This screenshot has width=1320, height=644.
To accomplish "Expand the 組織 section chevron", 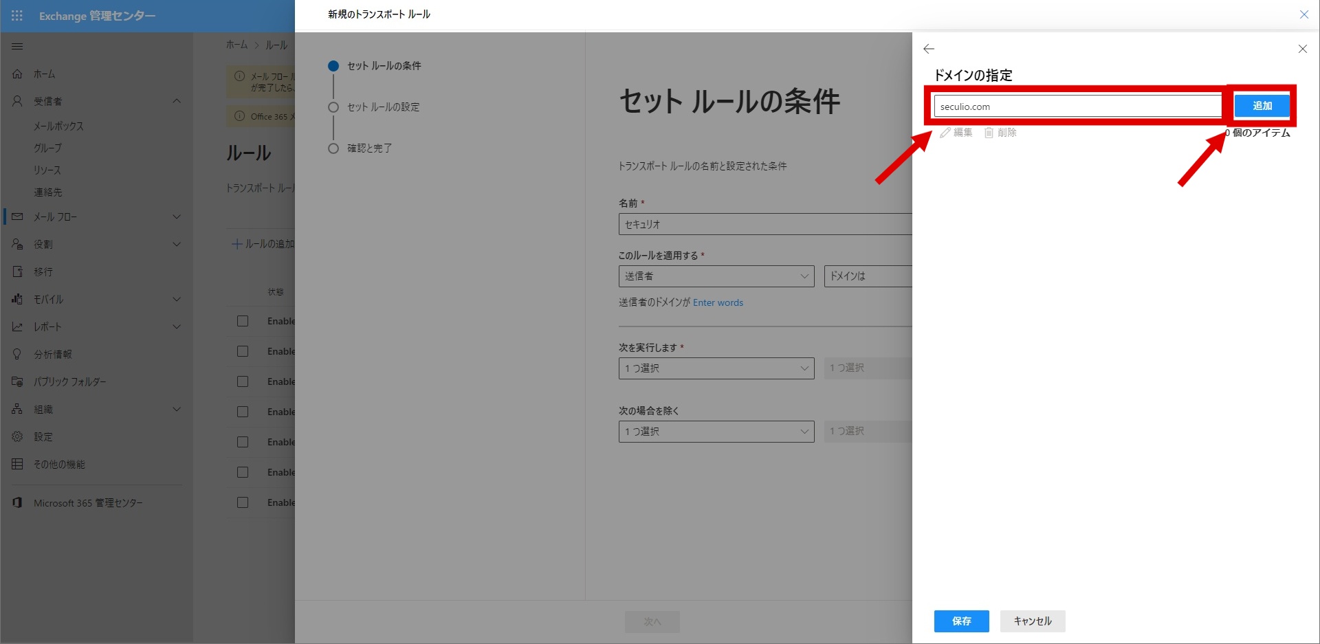I will (x=177, y=409).
